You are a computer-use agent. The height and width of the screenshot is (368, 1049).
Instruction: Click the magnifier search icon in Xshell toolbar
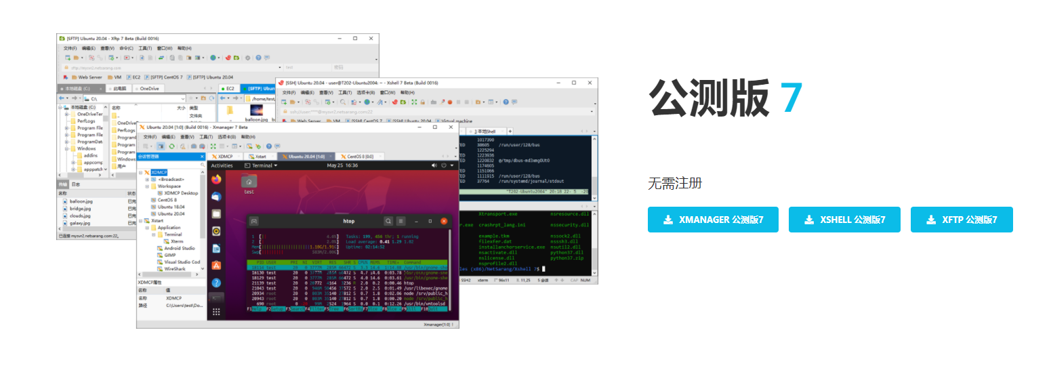coord(344,102)
